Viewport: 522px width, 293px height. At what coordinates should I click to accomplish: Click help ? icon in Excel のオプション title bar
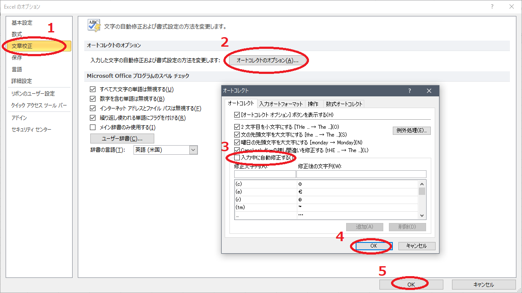click(491, 6)
